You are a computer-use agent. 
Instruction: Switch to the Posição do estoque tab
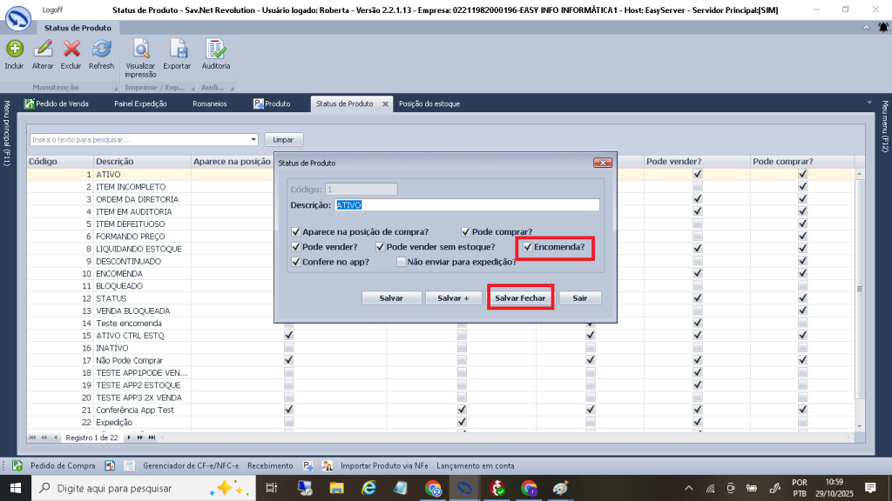pyautogui.click(x=429, y=104)
